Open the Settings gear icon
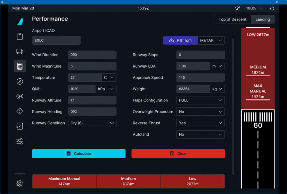This screenshot has height=194, width=287. [x=20, y=183]
